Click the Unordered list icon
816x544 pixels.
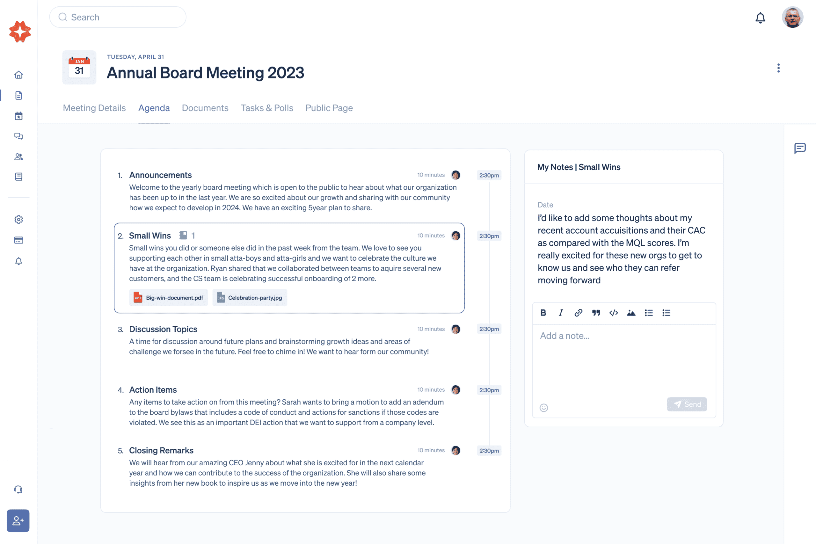coord(649,313)
